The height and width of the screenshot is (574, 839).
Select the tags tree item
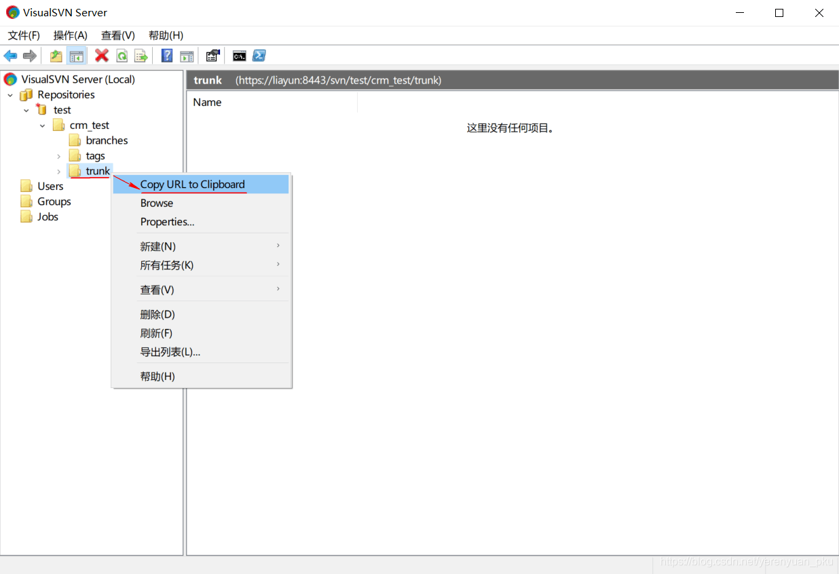[x=96, y=156]
